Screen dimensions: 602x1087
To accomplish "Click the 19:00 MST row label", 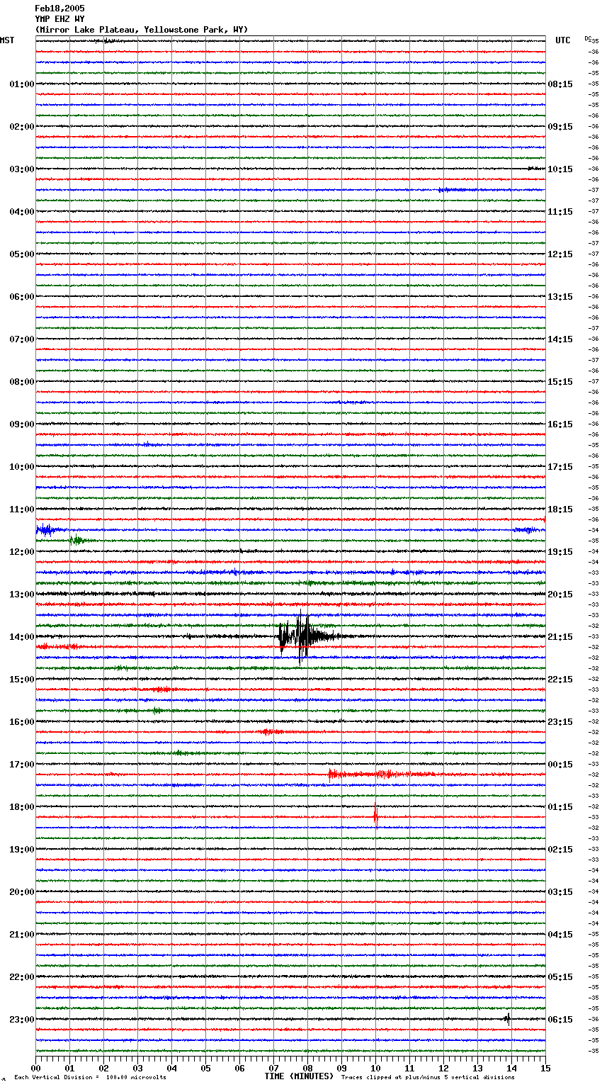I will coord(22,850).
